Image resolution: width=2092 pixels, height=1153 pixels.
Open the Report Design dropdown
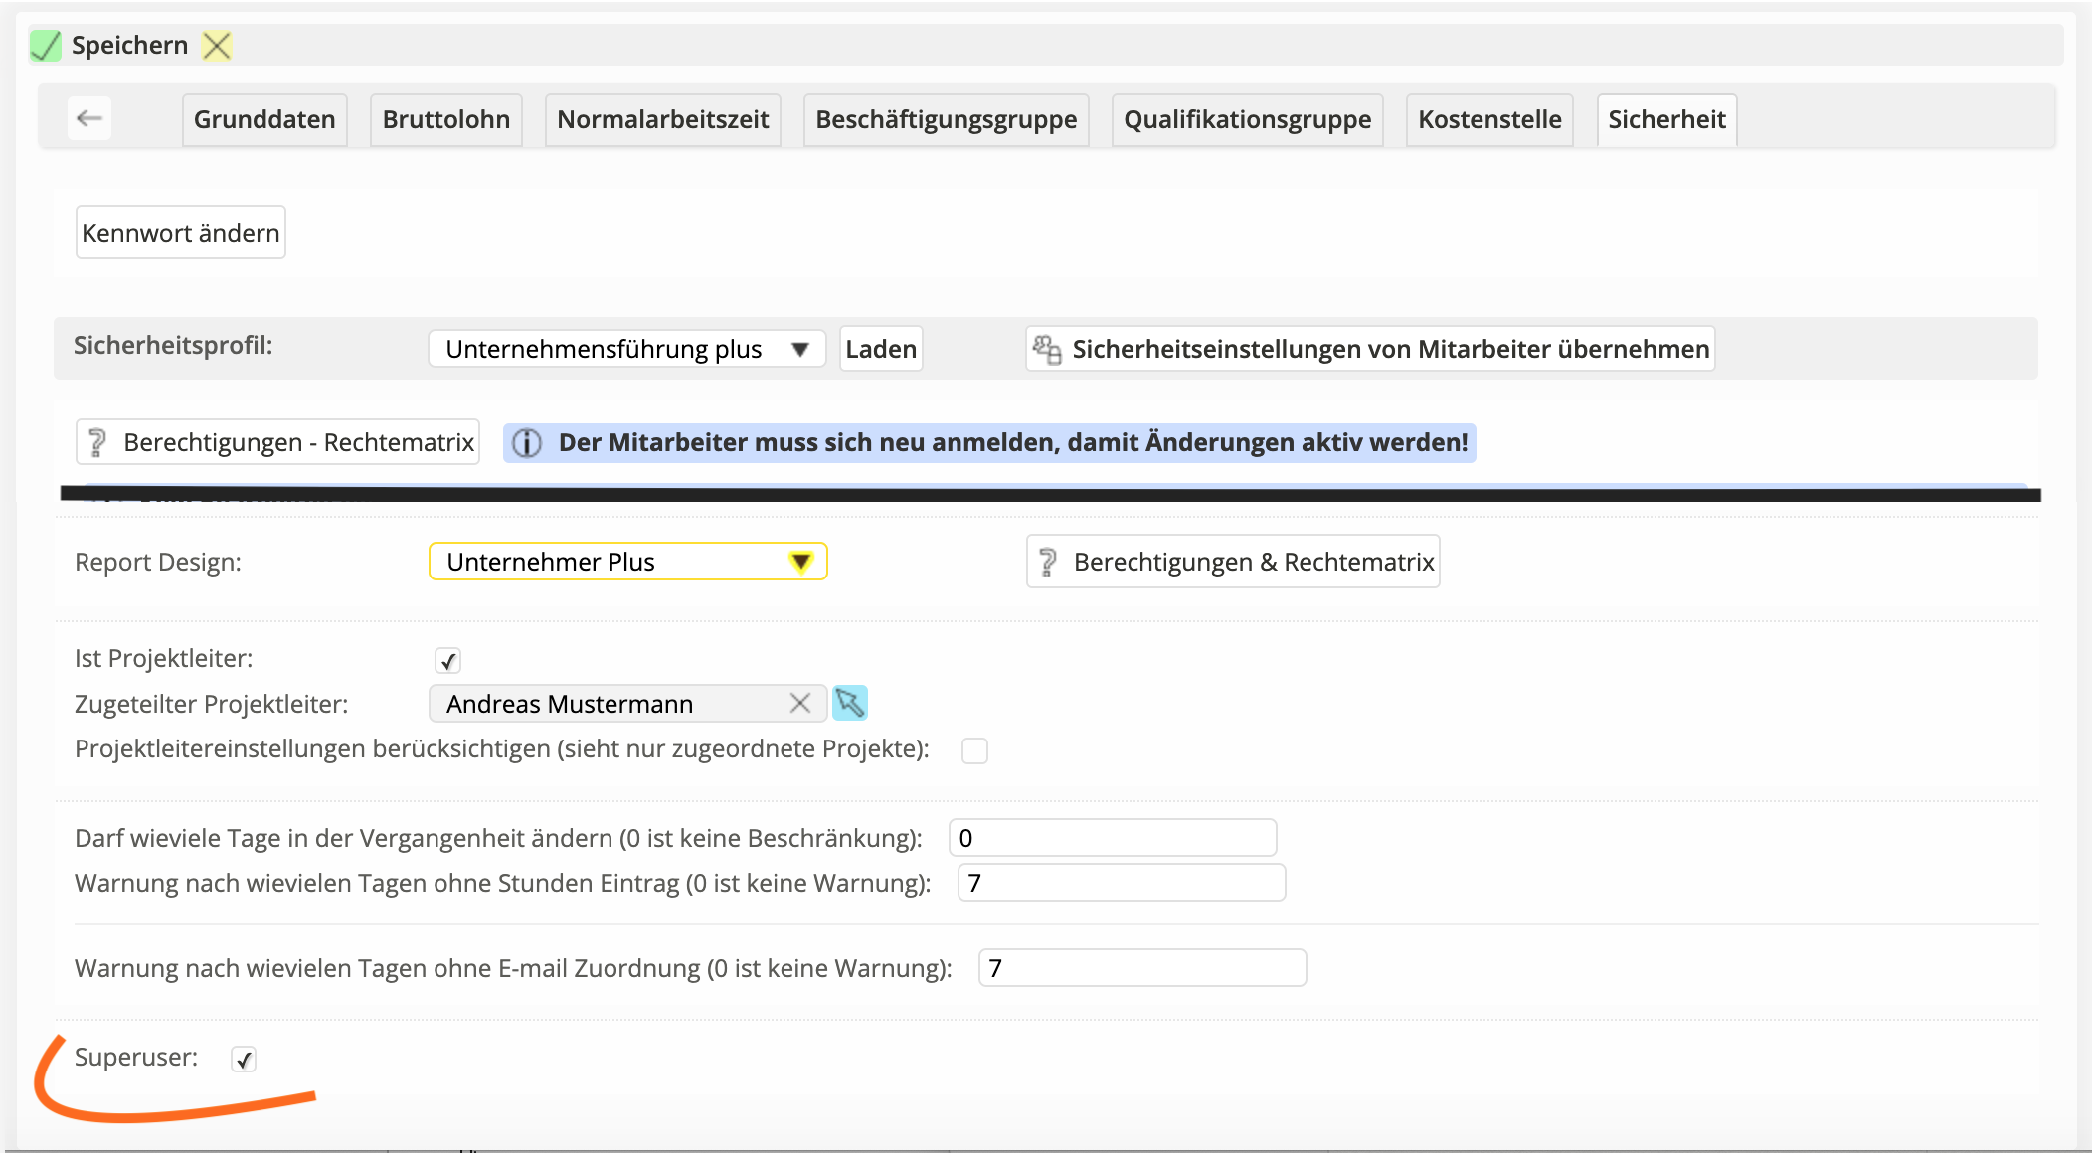[802, 561]
